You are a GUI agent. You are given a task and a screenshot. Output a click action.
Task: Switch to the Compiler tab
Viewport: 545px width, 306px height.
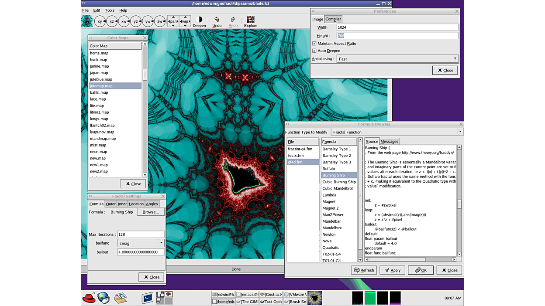click(x=333, y=19)
